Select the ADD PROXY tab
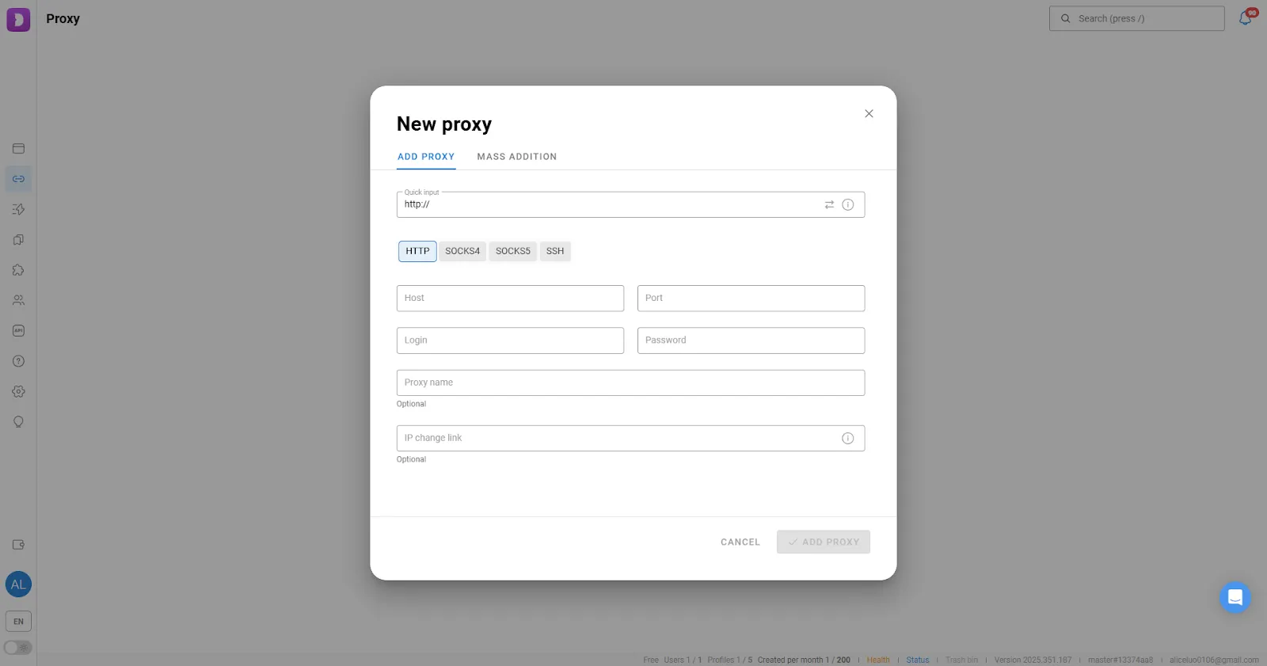 click(x=425, y=156)
